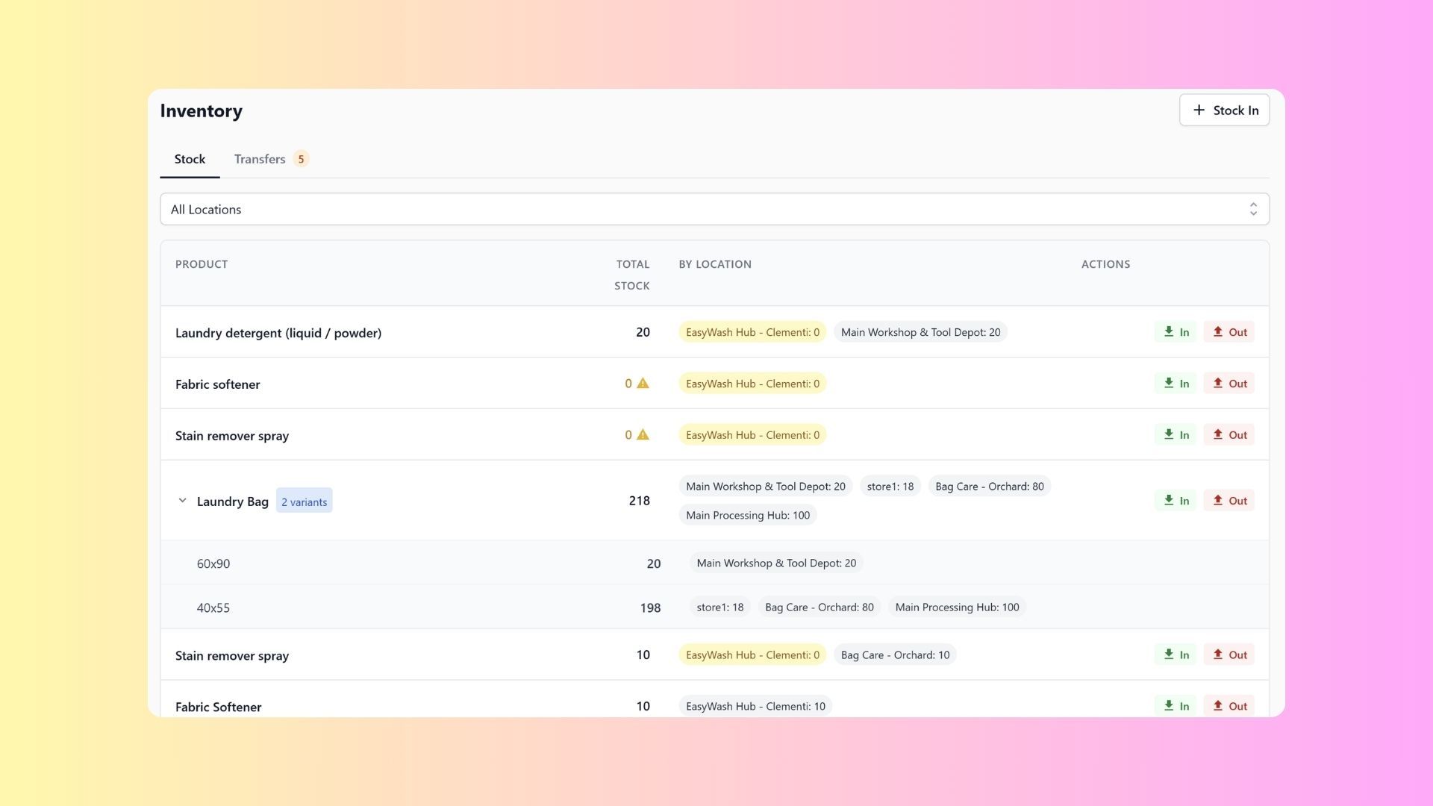Select the 40x55 variant row

coord(213,607)
